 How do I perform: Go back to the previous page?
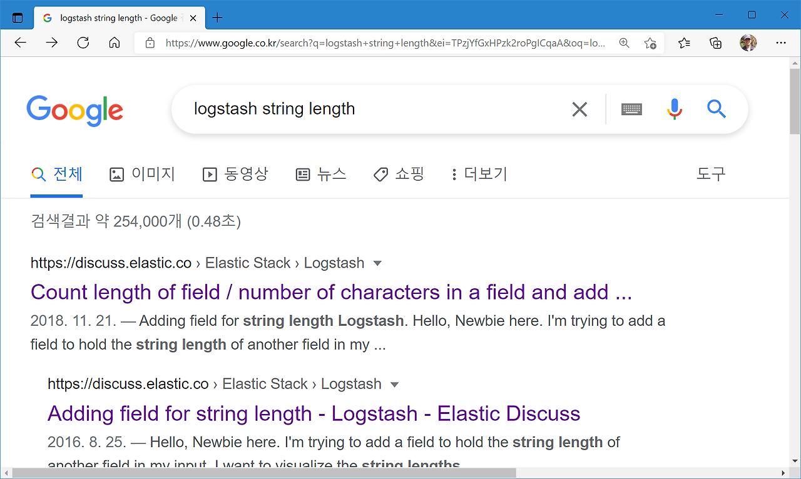(x=21, y=43)
